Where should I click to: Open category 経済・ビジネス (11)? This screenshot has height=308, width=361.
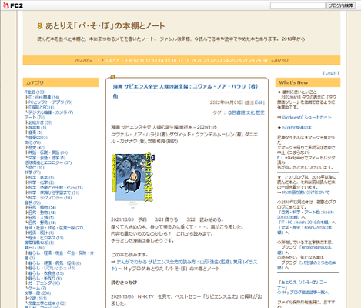click(45, 238)
